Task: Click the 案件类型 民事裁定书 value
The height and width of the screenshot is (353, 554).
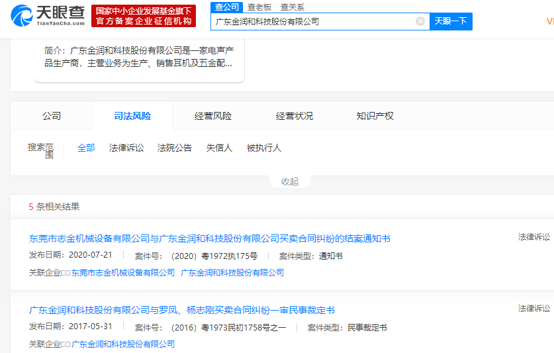Action: click(367, 328)
